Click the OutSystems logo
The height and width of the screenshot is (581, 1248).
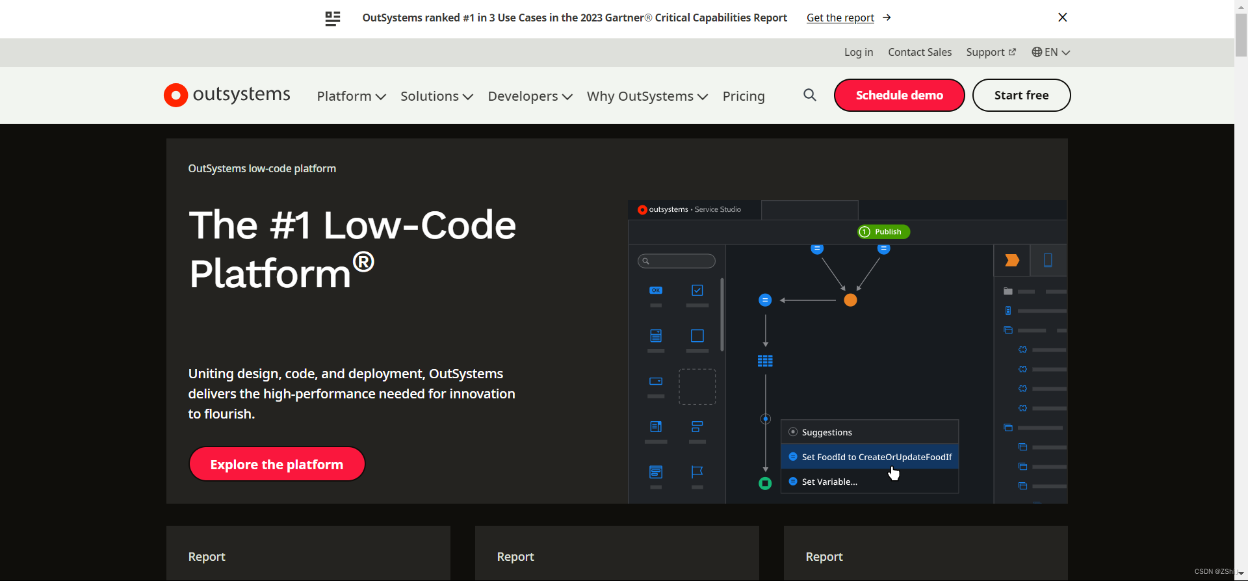pos(227,95)
